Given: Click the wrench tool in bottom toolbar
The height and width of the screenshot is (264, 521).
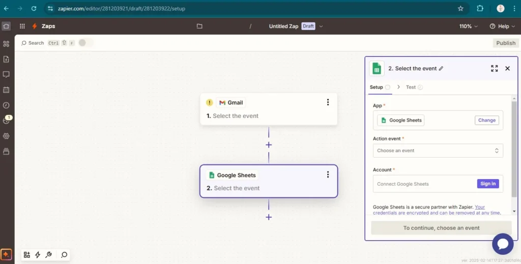Looking at the screenshot, I should tap(48, 255).
